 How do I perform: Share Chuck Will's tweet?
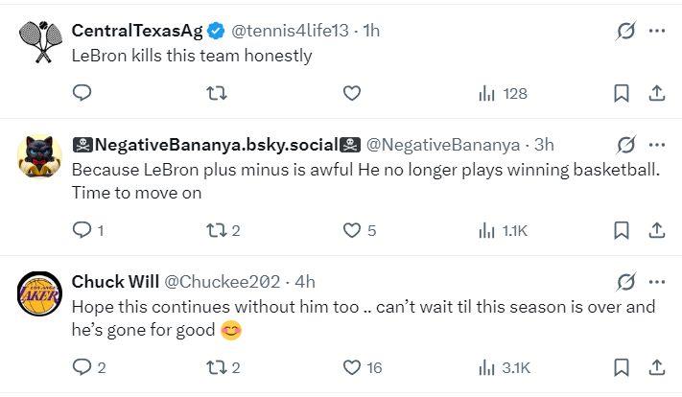coord(657,367)
